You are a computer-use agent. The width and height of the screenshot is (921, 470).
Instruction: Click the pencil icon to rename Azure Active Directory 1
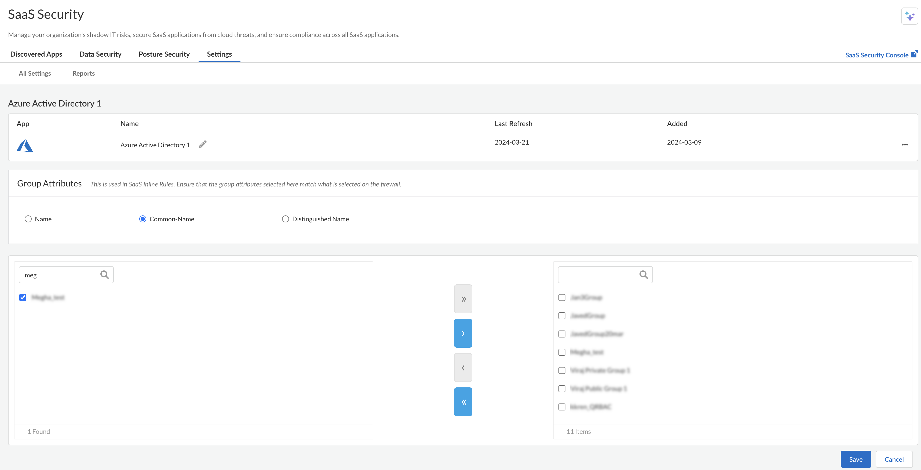tap(203, 144)
